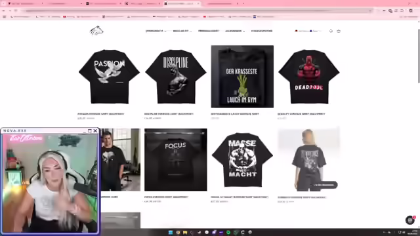Open the Focus shirt image
This screenshot has width=420, height=236.
176,160
